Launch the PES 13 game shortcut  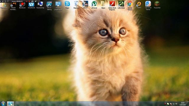point(85,5)
